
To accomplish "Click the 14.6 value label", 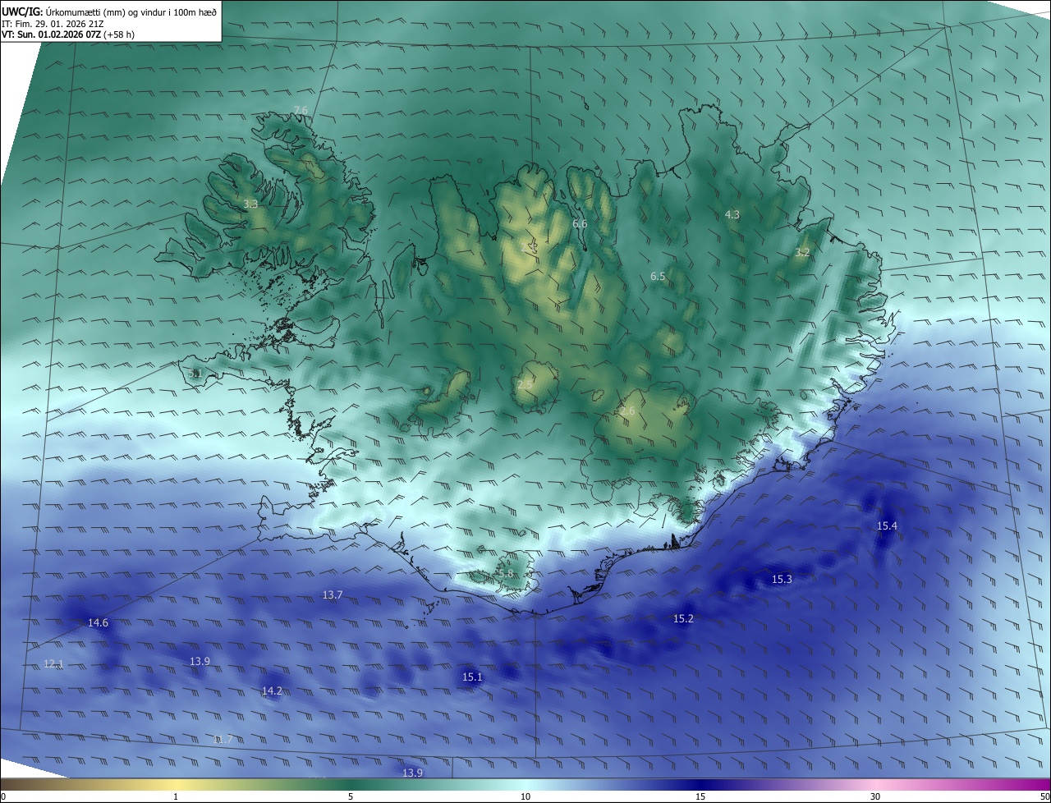I will click(98, 623).
